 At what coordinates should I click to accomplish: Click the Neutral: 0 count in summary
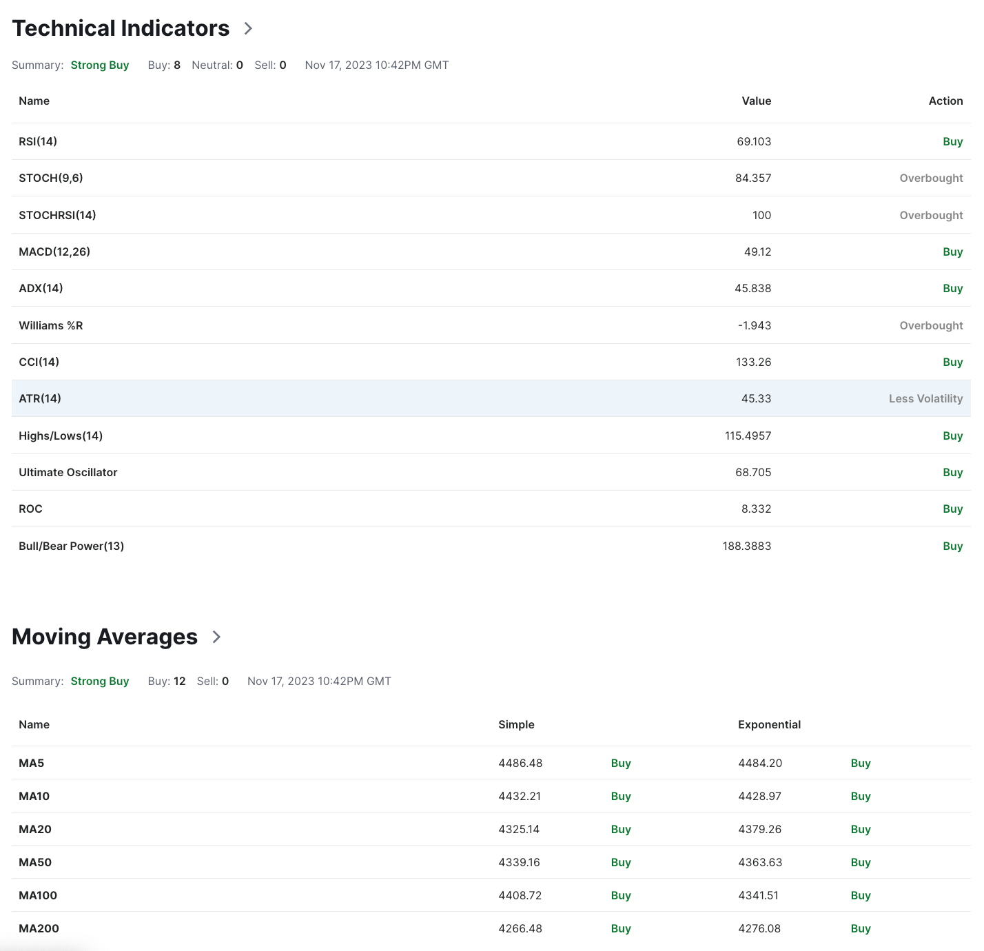pyautogui.click(x=218, y=65)
